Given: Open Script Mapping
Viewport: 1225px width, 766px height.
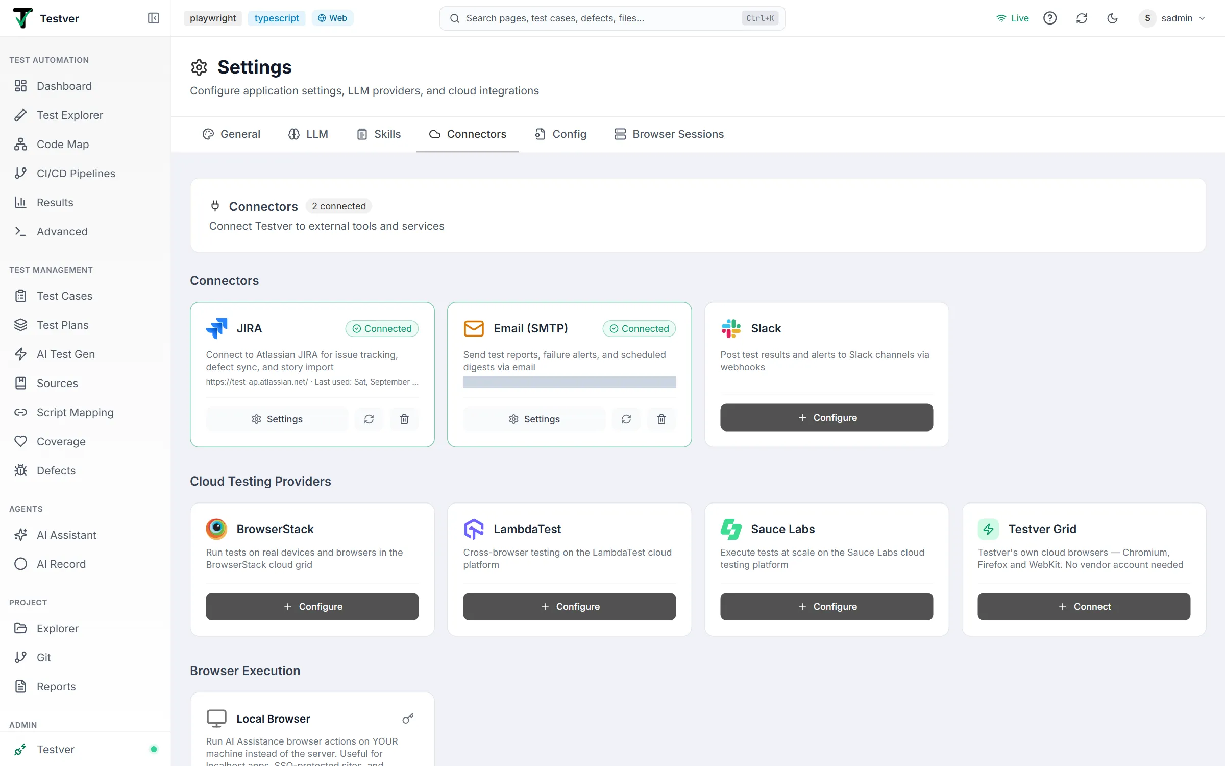Looking at the screenshot, I should [85, 412].
